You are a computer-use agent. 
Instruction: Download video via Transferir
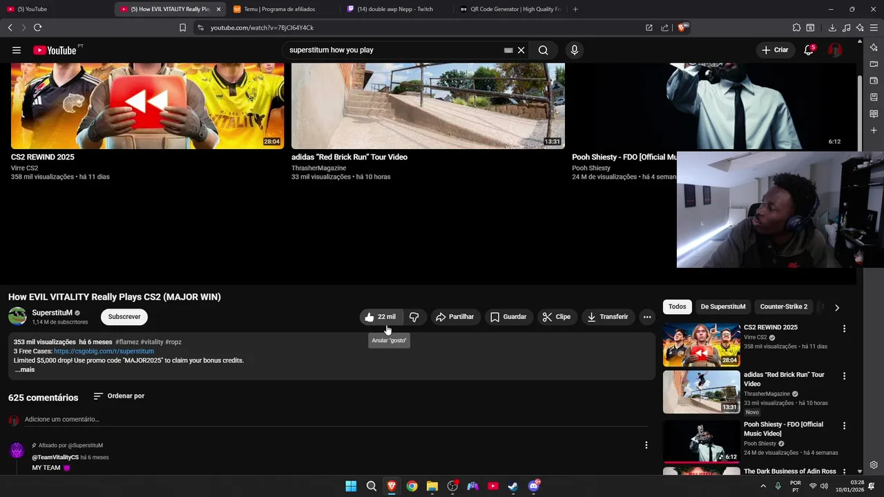tap(608, 317)
